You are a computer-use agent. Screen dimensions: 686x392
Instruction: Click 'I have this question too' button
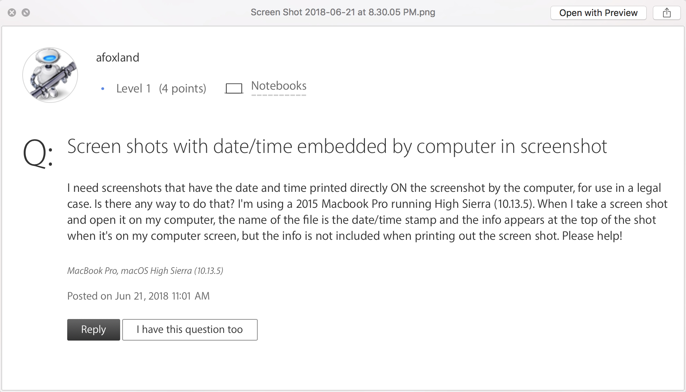point(190,329)
